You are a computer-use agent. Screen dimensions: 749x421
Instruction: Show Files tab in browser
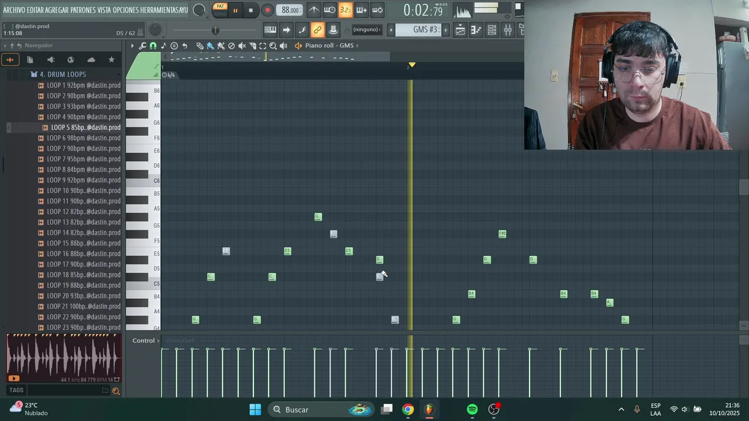pos(30,60)
